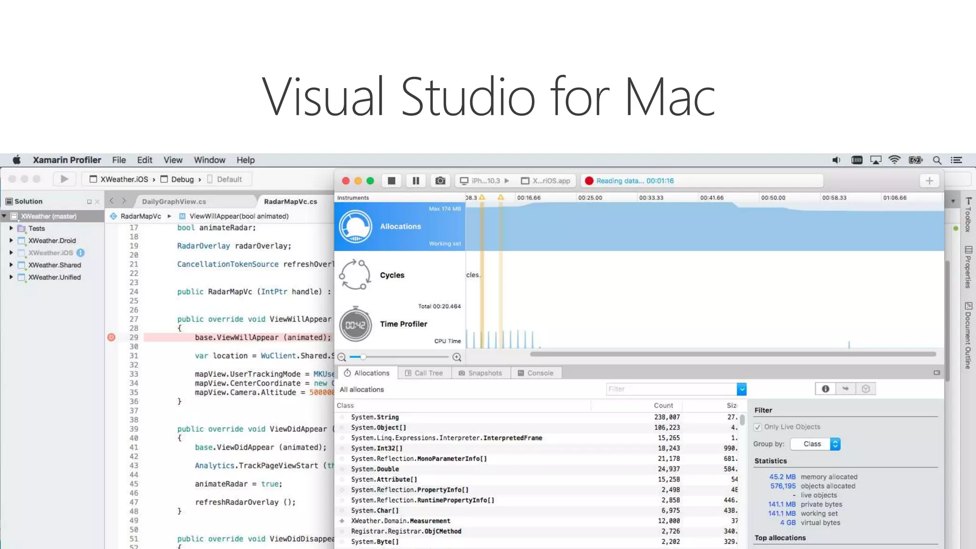Viewport: 976px width, 549px height.
Task: Open the Edit menu
Action: click(144, 160)
